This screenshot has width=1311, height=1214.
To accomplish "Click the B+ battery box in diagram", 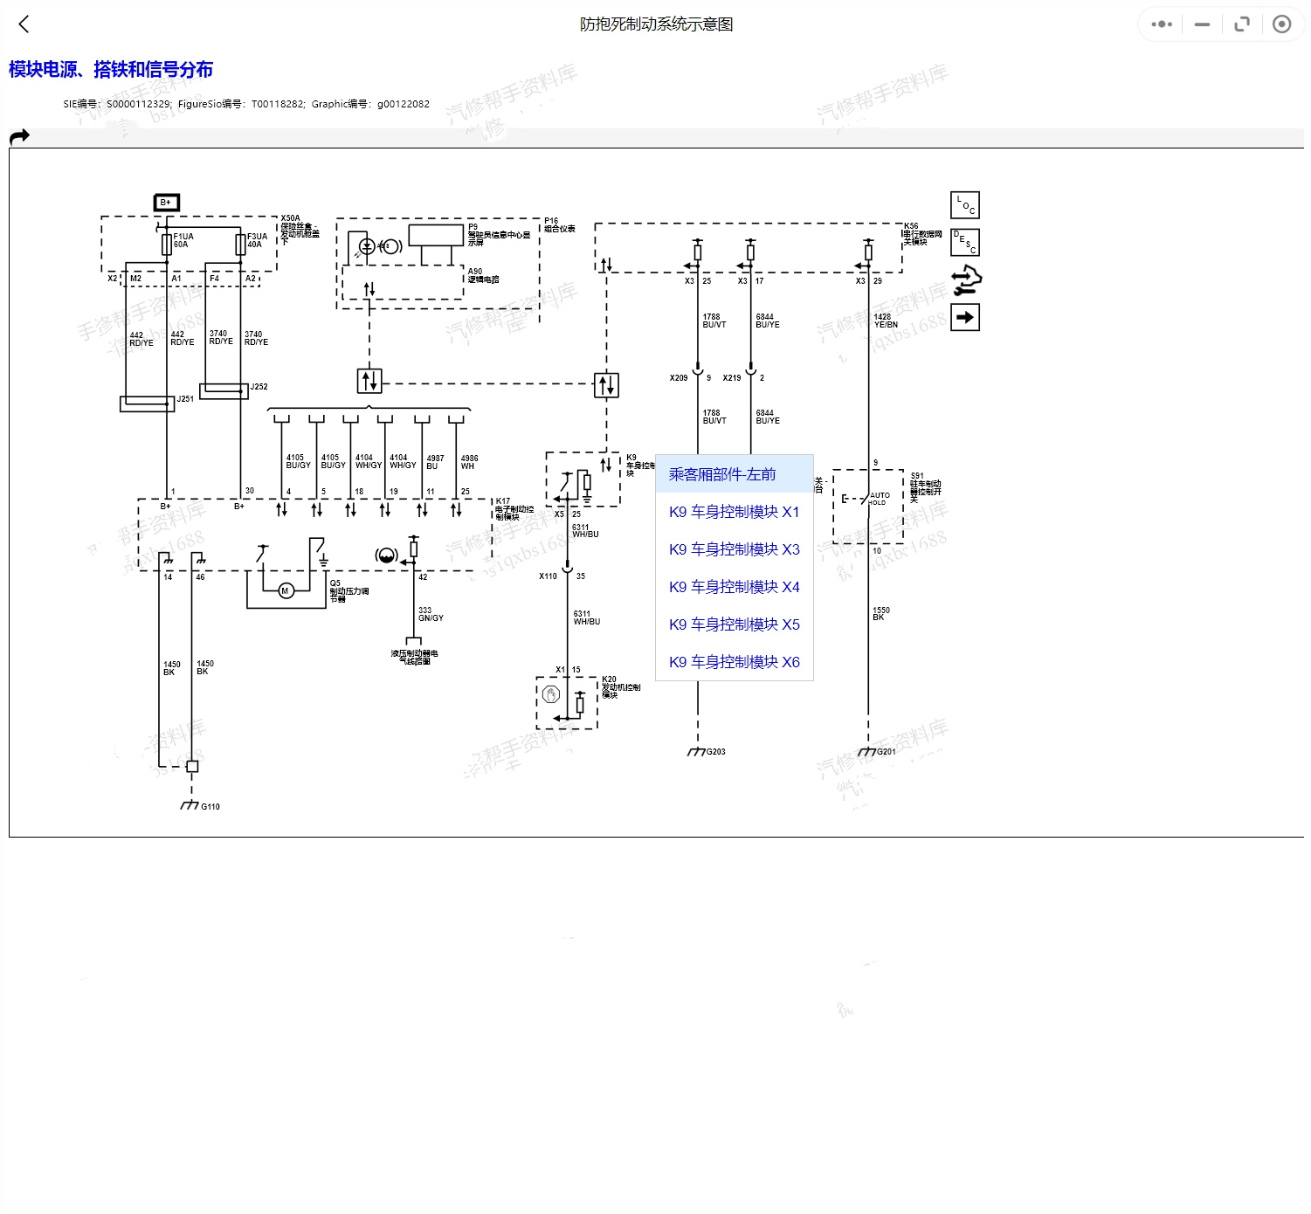I will tap(166, 203).
